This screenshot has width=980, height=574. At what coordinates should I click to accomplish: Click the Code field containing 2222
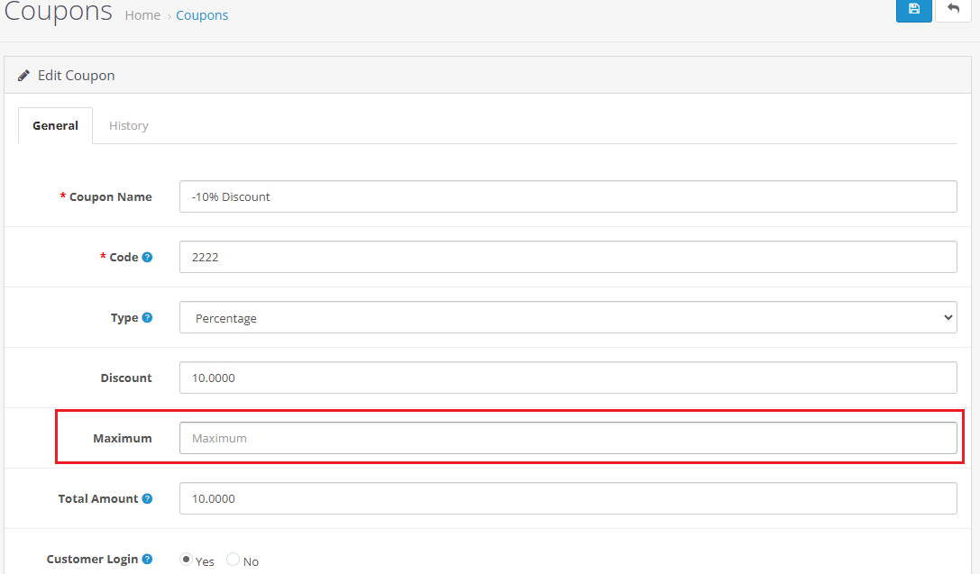pos(568,257)
